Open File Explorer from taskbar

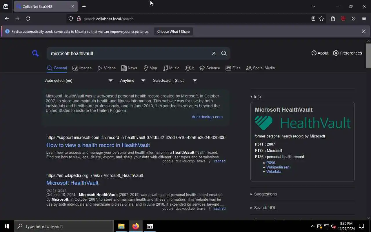click(x=121, y=226)
